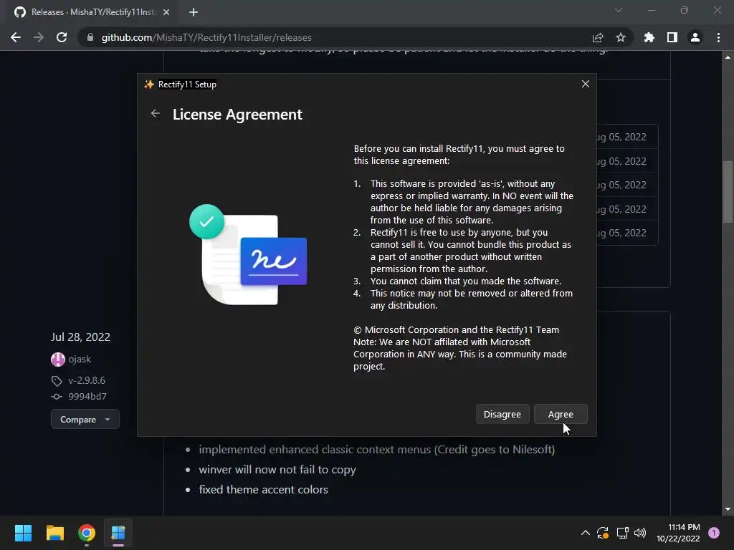Click the License Agreement heading
The image size is (734, 550).
pos(237,115)
